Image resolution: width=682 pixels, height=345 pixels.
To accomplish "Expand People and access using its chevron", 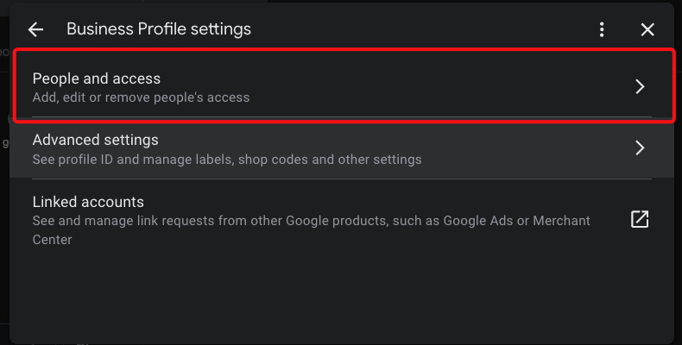I will [x=640, y=86].
